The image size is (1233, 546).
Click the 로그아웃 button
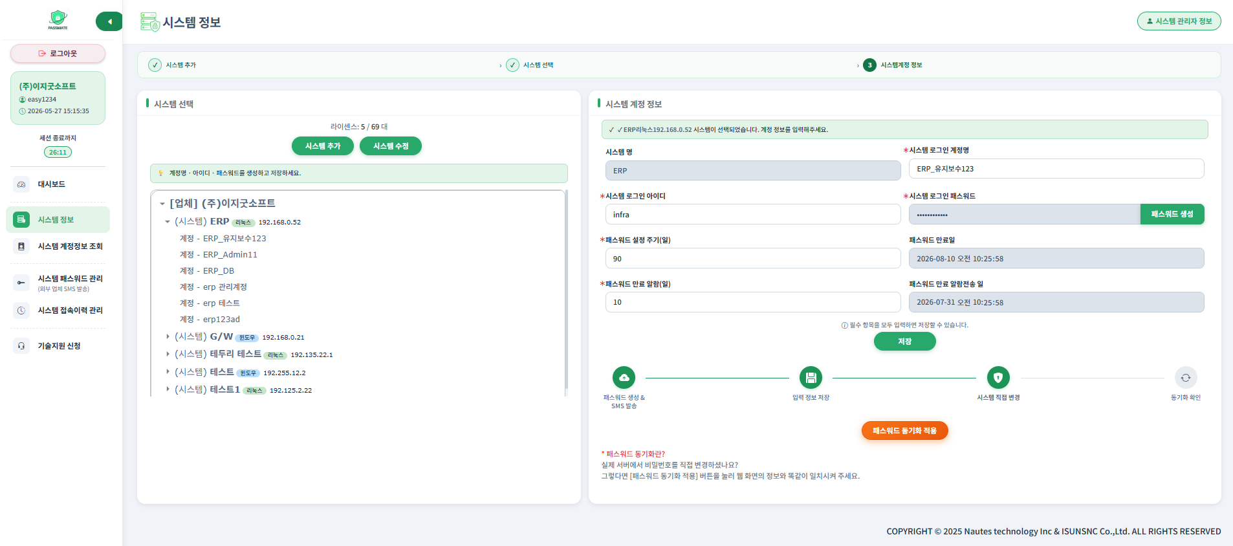[58, 54]
